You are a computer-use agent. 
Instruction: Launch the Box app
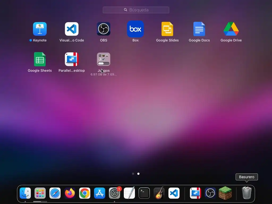click(135, 29)
